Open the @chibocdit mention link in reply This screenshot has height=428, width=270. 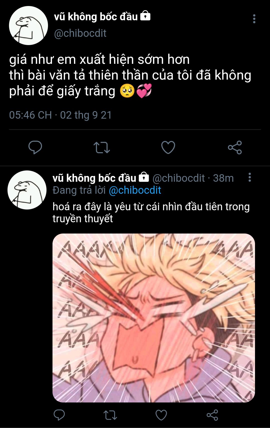click(135, 190)
